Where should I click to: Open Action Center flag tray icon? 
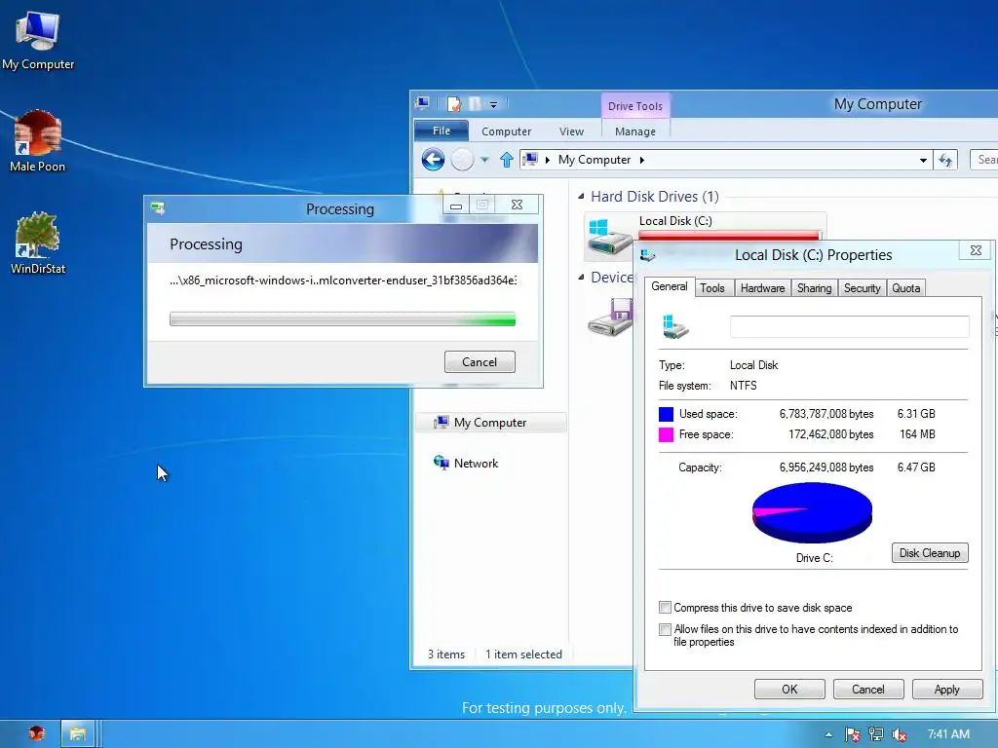click(852, 734)
